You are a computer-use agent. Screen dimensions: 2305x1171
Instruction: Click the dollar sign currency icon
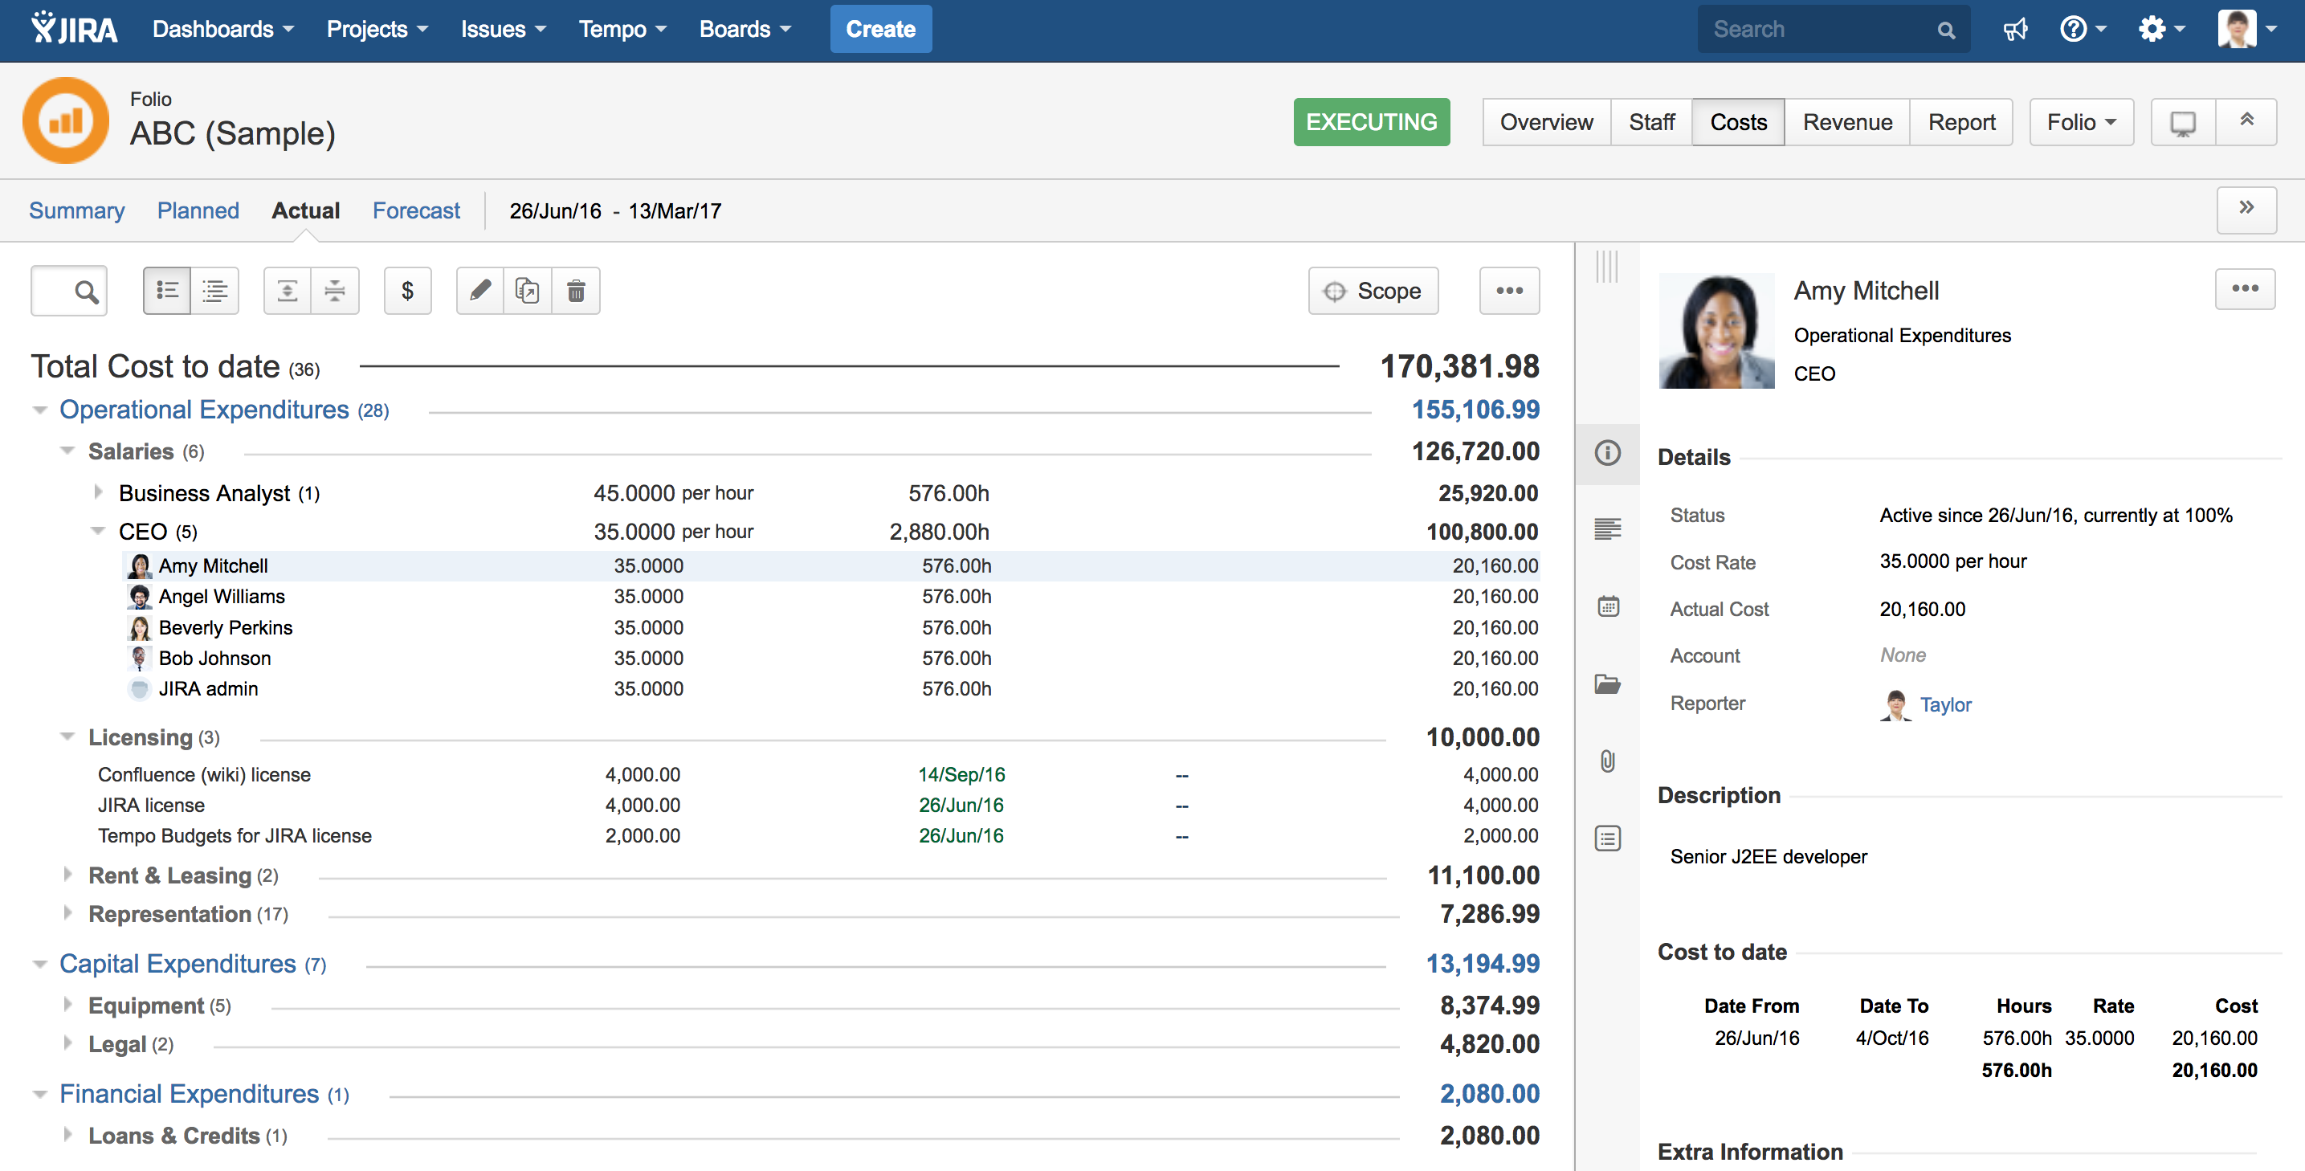click(x=407, y=291)
